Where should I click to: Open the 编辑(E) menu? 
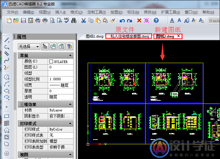click(29, 12)
